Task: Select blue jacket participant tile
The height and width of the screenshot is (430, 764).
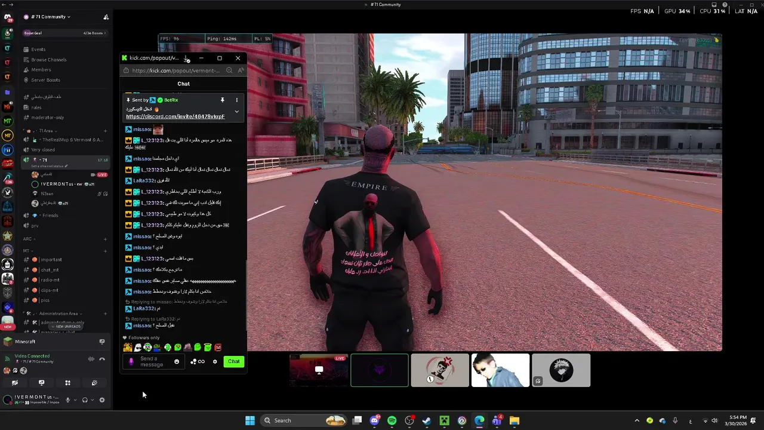Action: click(x=500, y=370)
